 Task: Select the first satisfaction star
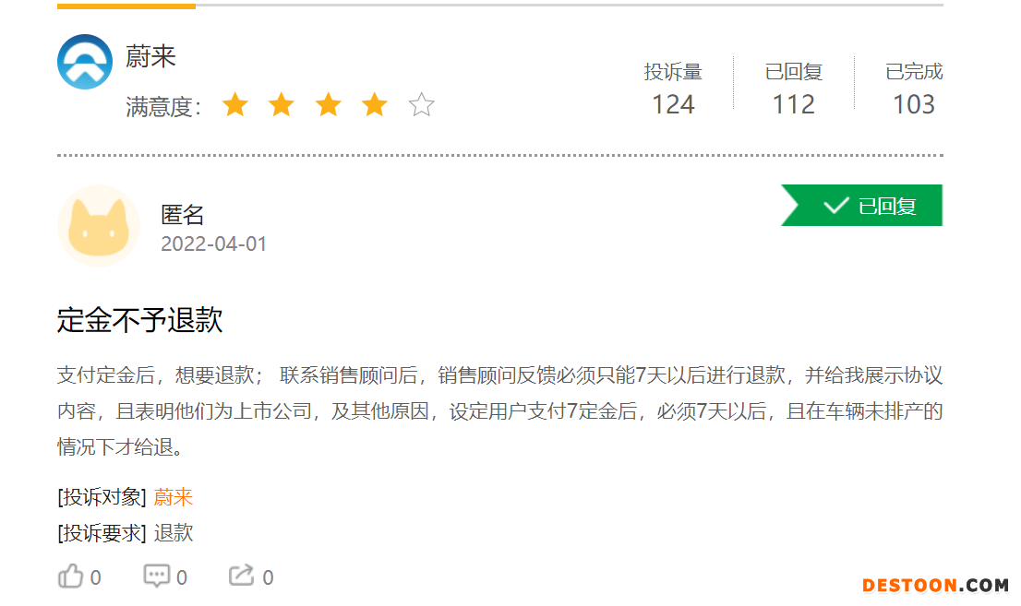(235, 105)
